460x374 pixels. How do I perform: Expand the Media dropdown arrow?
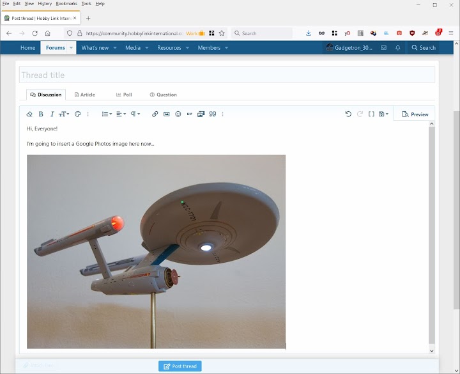(x=147, y=48)
